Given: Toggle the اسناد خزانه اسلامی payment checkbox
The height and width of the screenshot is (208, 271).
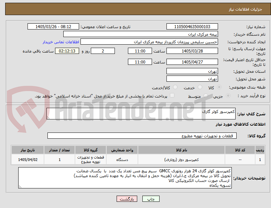Looking at the screenshot, I should (172, 95).
